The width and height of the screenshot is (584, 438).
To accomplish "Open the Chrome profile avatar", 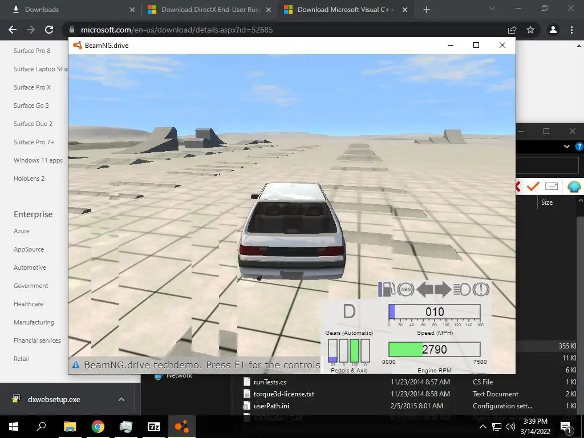I will 553,30.
